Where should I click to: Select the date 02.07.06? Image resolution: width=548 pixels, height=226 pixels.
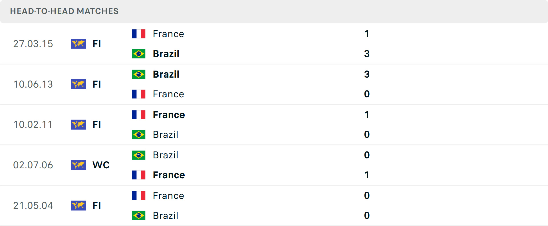tap(33, 165)
